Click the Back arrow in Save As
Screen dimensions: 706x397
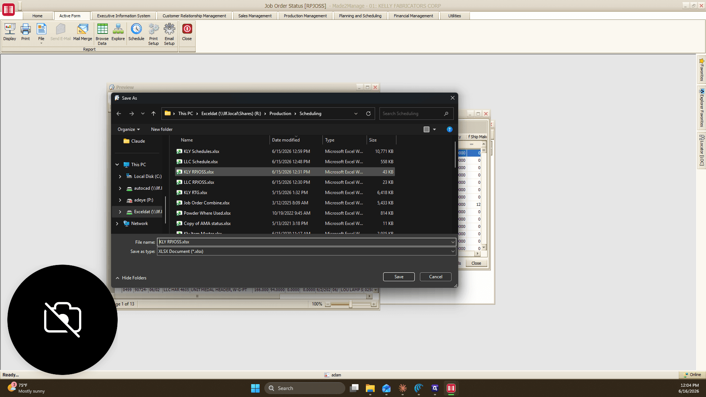pos(119,114)
